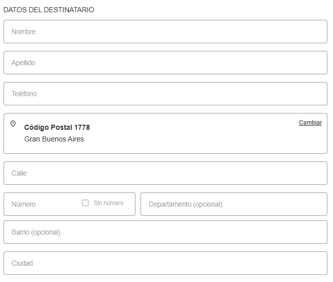Click into the Ciudad field

(x=165, y=263)
